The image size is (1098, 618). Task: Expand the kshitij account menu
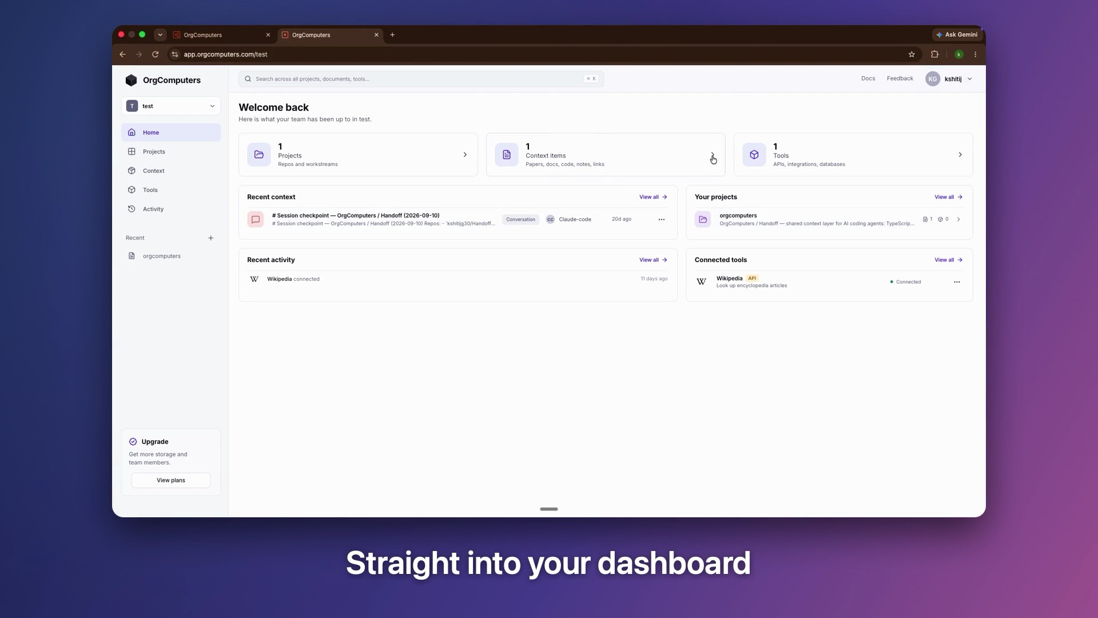coord(949,79)
